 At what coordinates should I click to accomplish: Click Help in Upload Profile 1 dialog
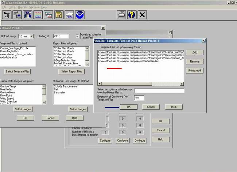(x=75, y=118)
